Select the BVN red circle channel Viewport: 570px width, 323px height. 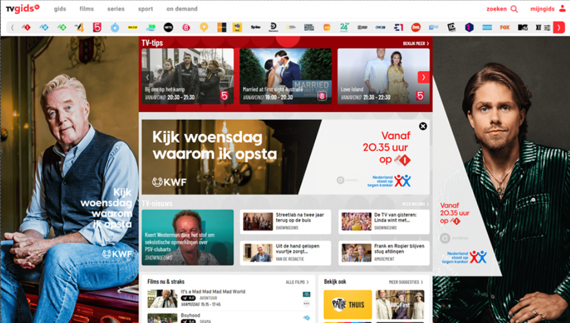[416, 27]
